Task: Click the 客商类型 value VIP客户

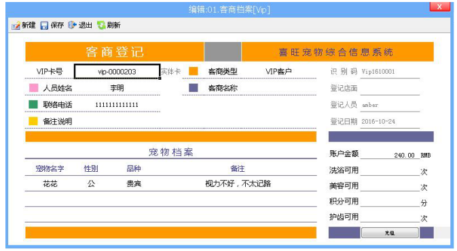Action: click(x=278, y=72)
